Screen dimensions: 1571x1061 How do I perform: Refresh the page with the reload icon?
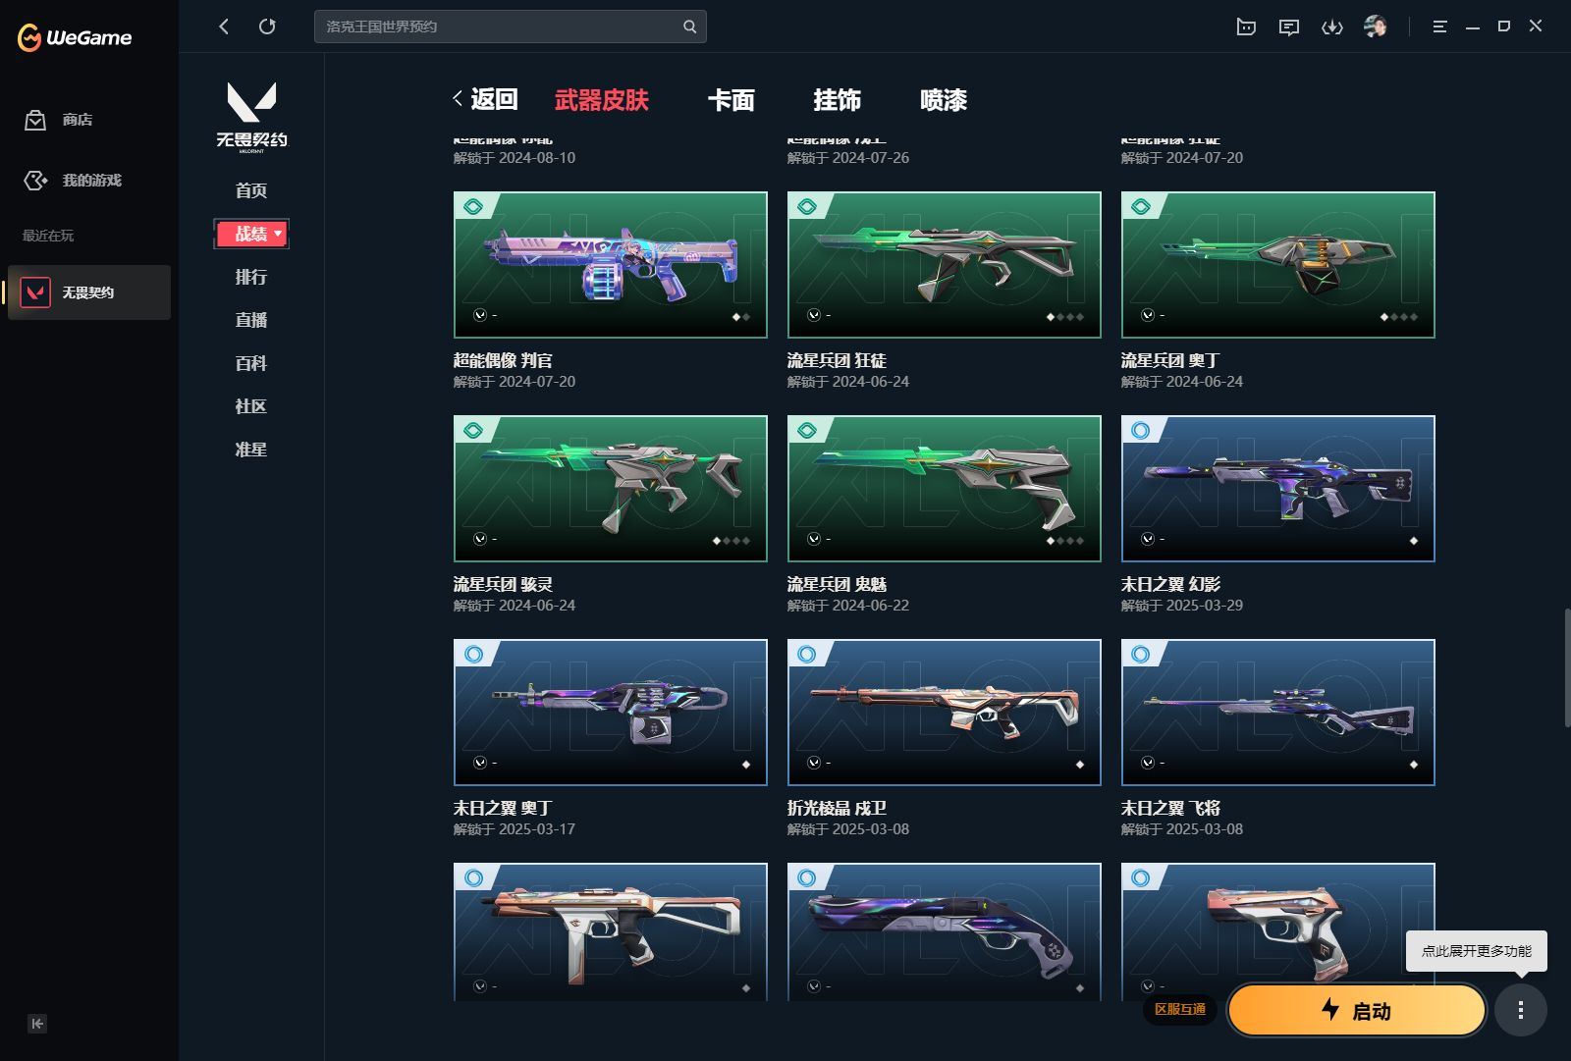click(x=267, y=27)
